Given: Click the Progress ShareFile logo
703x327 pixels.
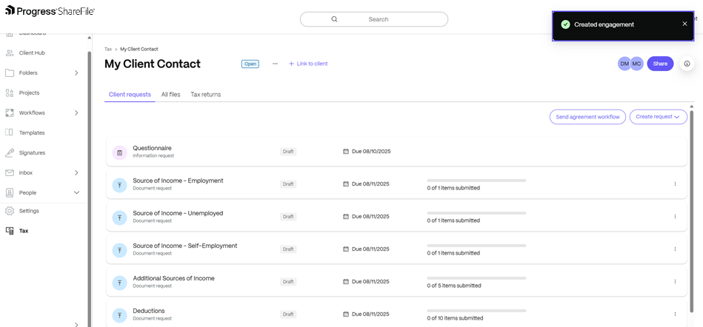Looking at the screenshot, I should coord(50,11).
